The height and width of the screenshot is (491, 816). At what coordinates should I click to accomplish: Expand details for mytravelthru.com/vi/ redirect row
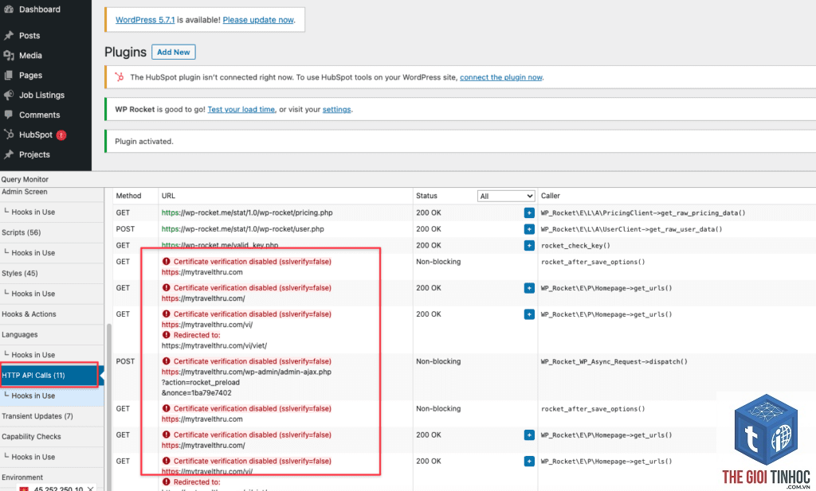click(x=529, y=314)
